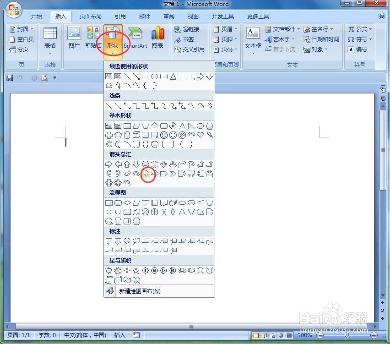390x344 pixels.
Task: Switch to Web Layout view in status bar
Action: 272,336
